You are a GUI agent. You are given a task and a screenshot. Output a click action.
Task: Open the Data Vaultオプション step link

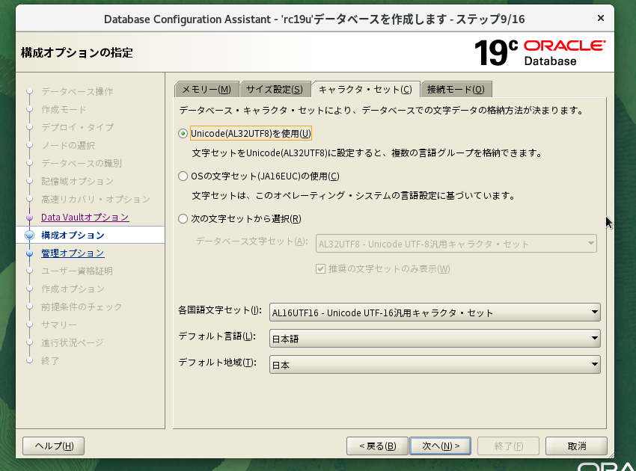coord(85,218)
